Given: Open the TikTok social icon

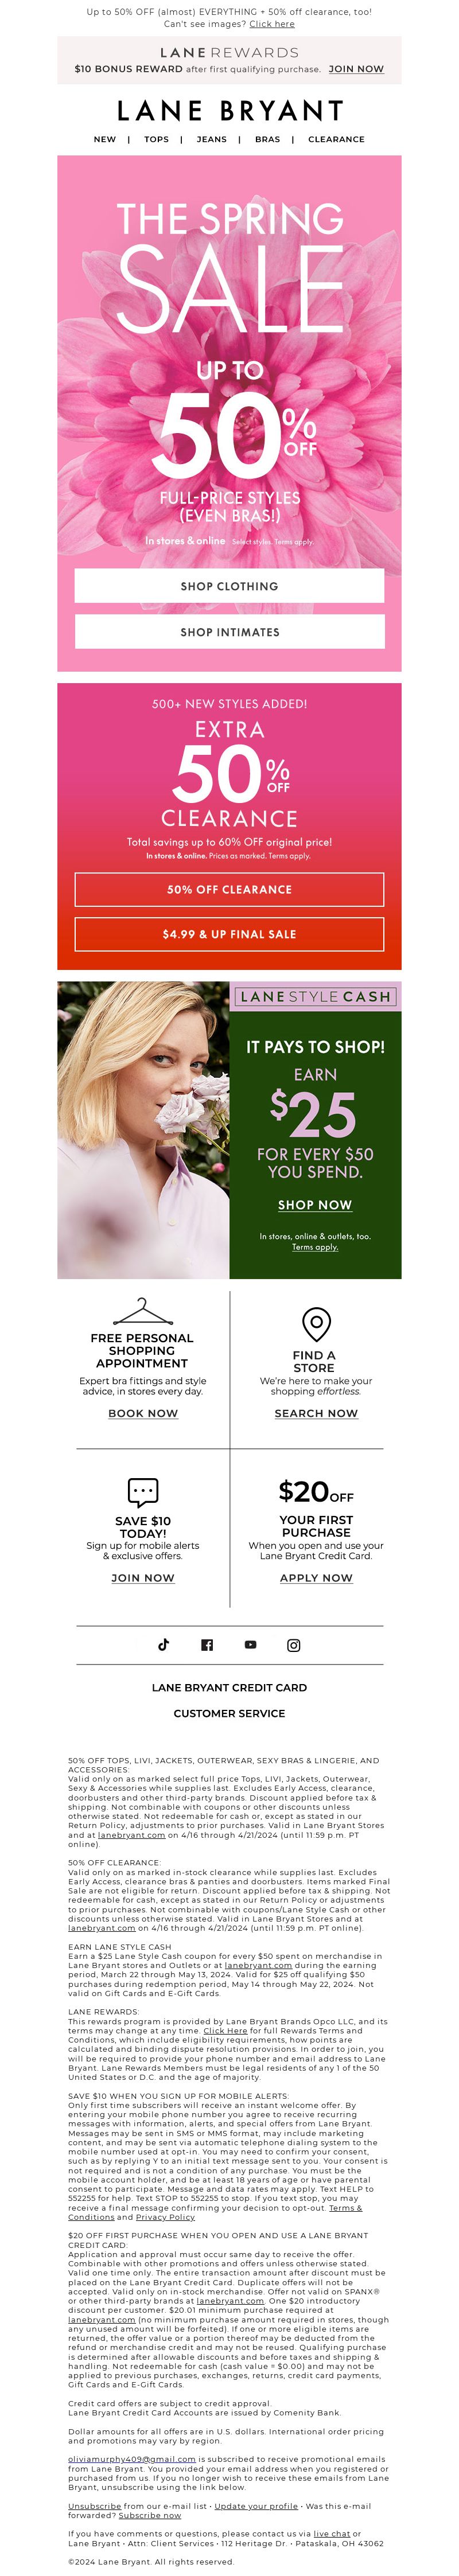Looking at the screenshot, I should pyautogui.click(x=164, y=1644).
